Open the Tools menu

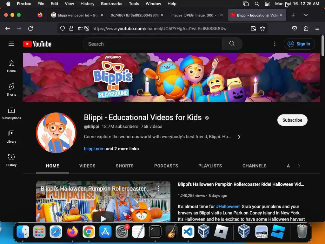tap(134, 3)
